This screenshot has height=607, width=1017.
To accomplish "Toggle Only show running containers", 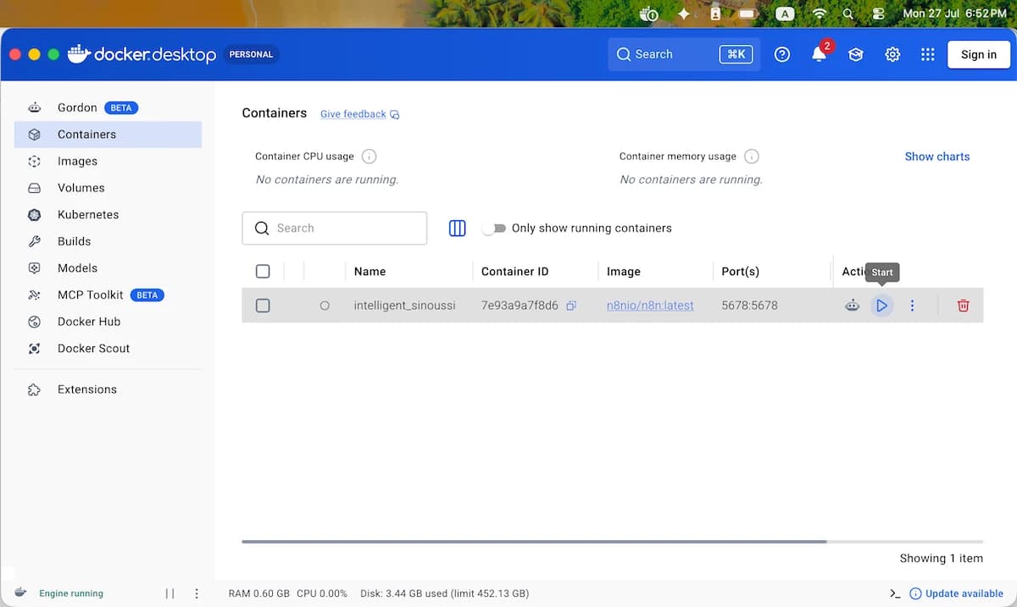I will pyautogui.click(x=494, y=229).
